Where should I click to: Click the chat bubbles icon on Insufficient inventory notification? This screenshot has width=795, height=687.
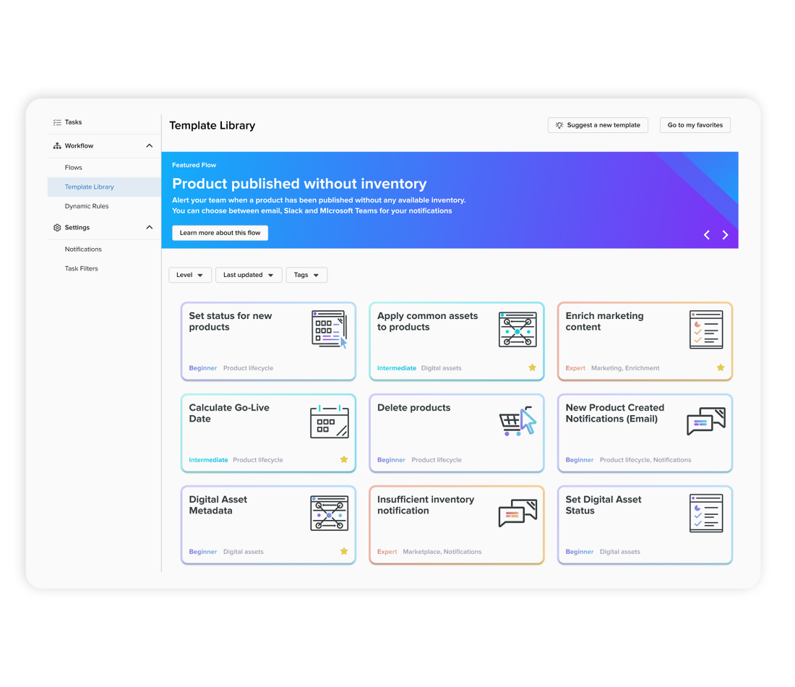tap(517, 513)
